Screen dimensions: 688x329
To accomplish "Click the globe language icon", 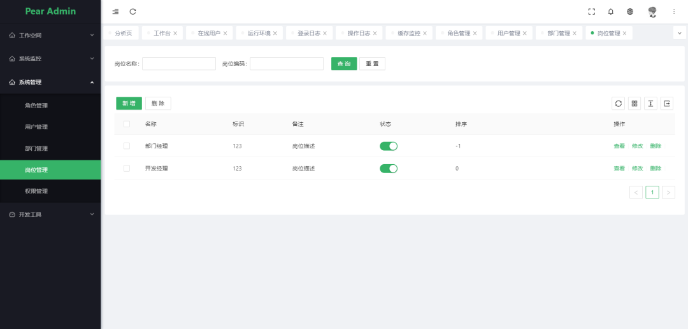I will [630, 11].
